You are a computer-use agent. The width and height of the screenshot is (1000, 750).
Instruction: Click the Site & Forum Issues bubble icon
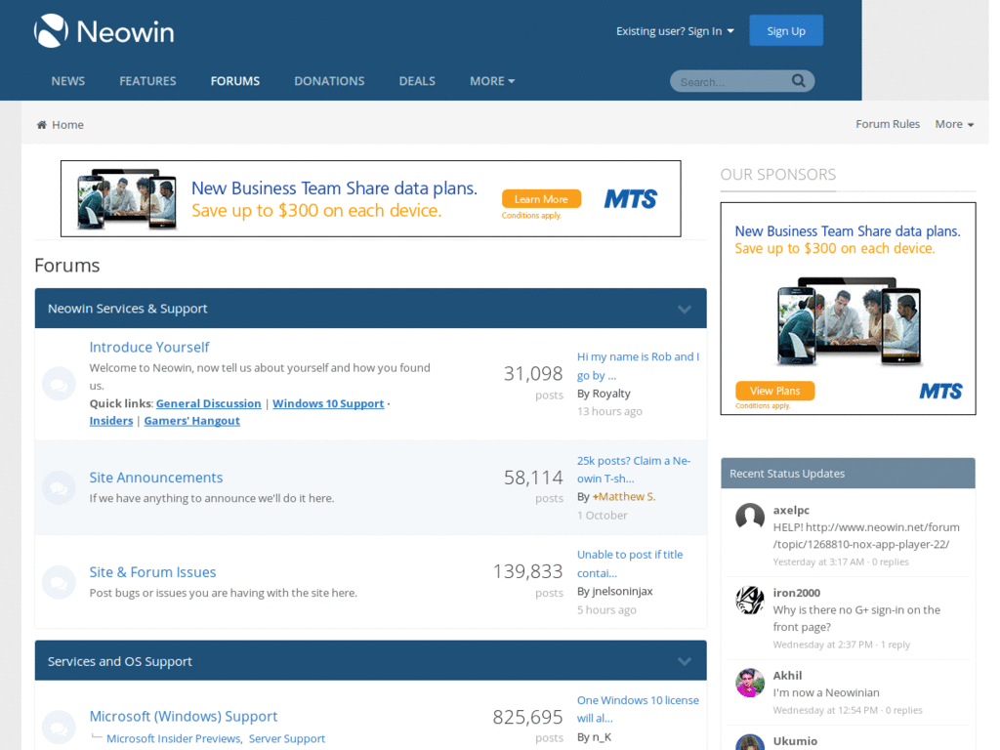[59, 582]
